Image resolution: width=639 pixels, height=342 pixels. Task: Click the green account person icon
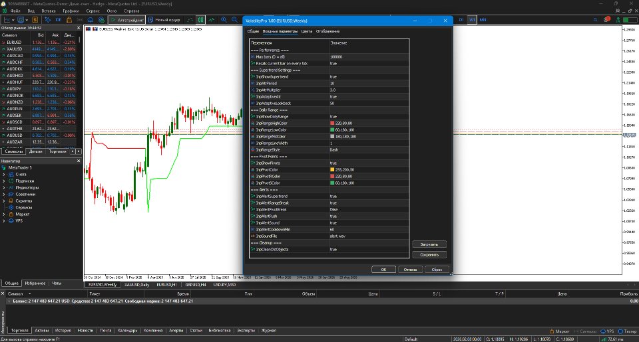click(x=618, y=19)
